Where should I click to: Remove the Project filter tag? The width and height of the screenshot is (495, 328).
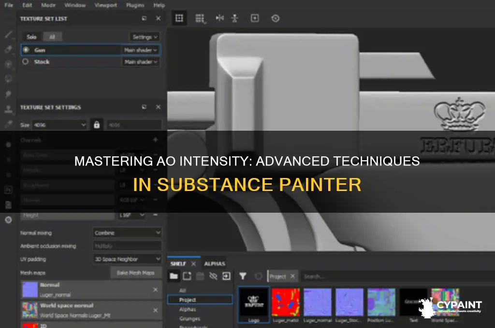[x=292, y=276]
